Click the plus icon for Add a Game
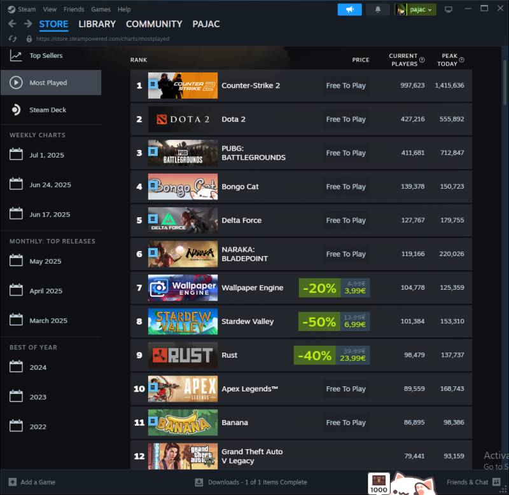Image resolution: width=509 pixels, height=495 pixels. (12, 482)
